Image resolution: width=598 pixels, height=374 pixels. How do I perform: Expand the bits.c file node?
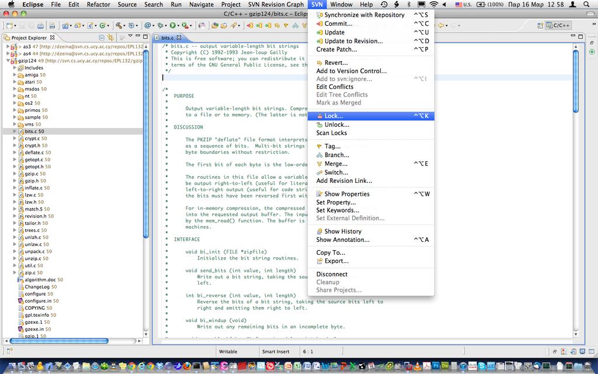click(15, 131)
